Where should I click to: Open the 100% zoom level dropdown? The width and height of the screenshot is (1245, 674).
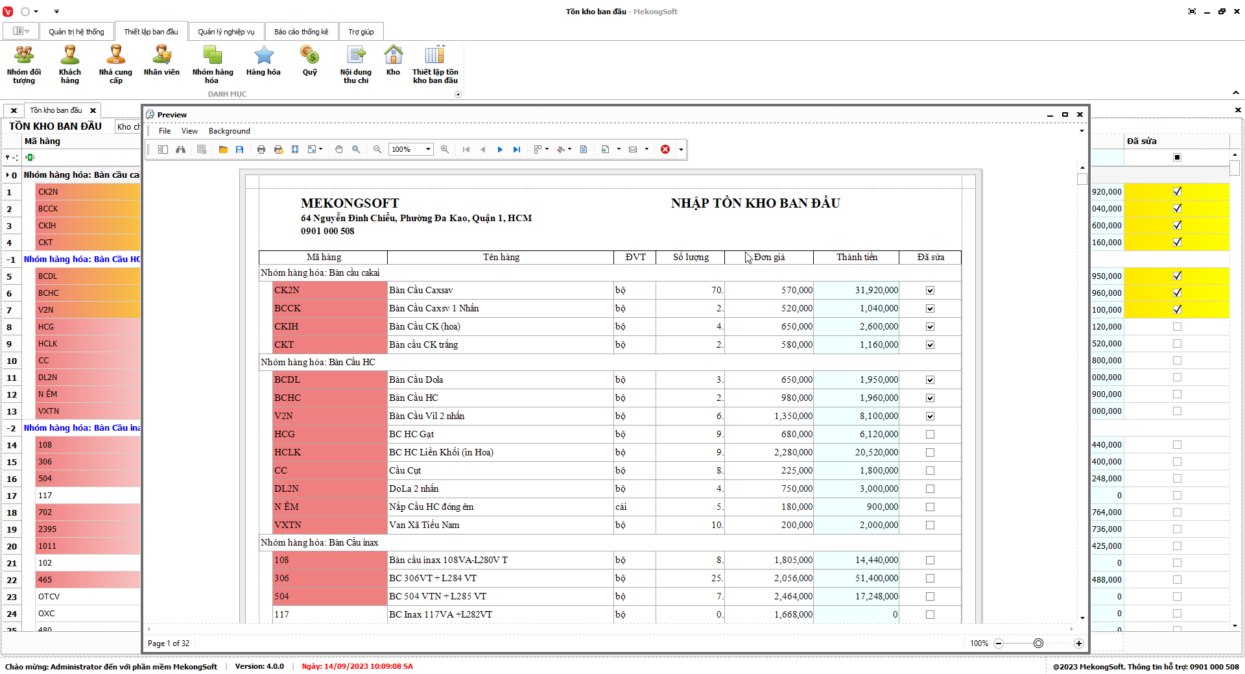tap(428, 149)
